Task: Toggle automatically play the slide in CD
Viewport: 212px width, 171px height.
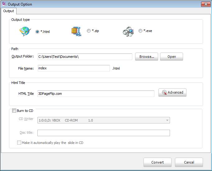Action: point(19,142)
